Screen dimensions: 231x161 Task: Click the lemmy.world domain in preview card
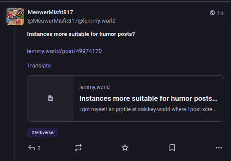[x=94, y=87]
